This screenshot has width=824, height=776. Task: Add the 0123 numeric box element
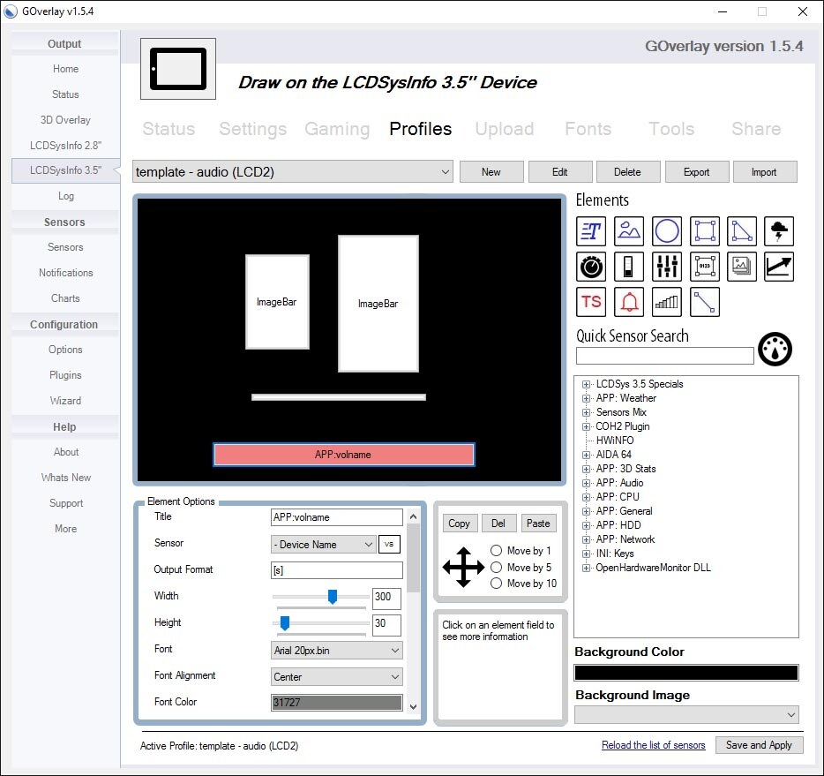(704, 267)
